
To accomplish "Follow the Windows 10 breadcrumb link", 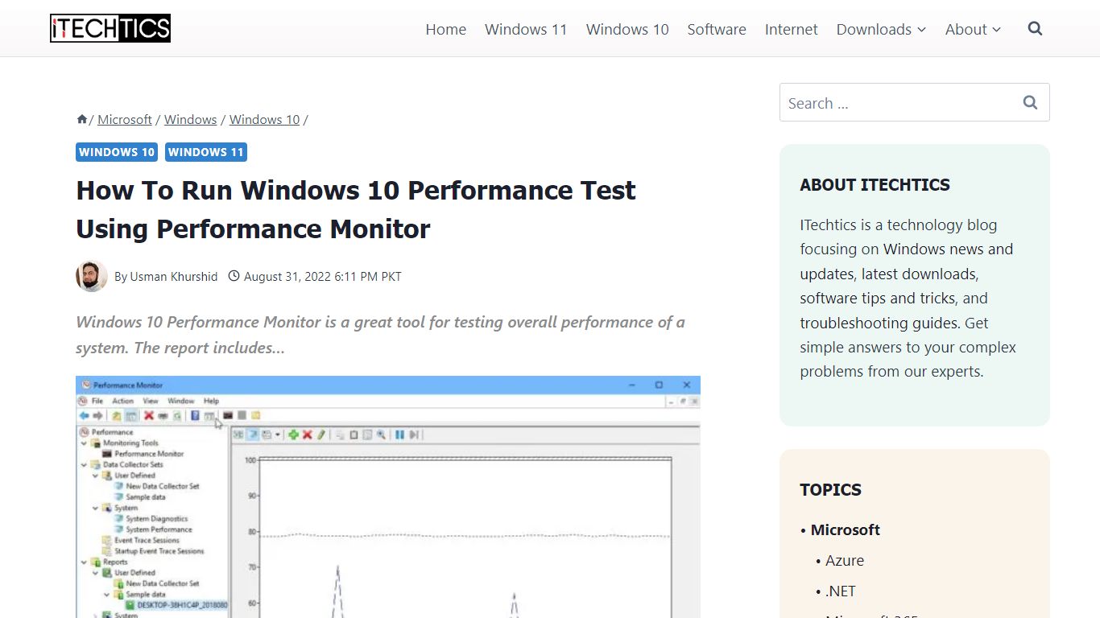I will 264,119.
